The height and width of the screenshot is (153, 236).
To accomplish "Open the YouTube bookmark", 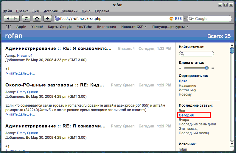I will [x=84, y=27].
